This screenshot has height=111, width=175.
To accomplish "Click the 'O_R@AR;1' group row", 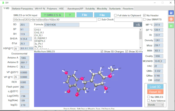I will [x=41, y=38].
